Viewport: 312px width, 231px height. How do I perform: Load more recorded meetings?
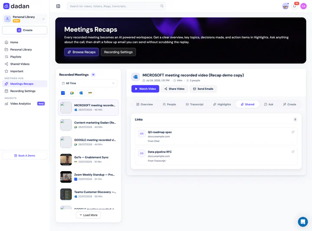click(x=88, y=215)
